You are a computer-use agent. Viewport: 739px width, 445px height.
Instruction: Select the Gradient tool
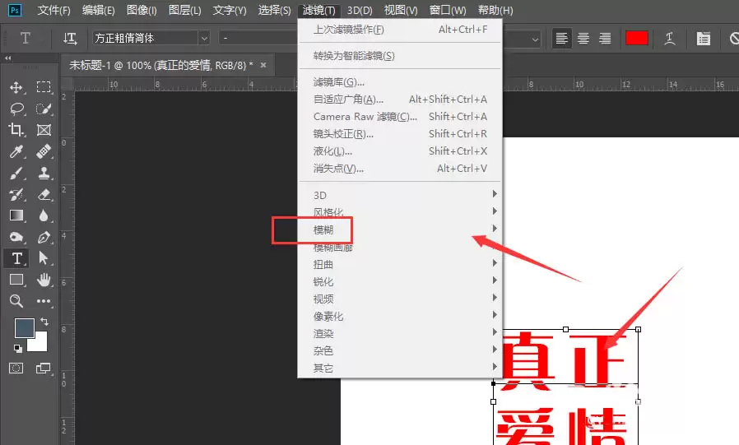click(16, 216)
